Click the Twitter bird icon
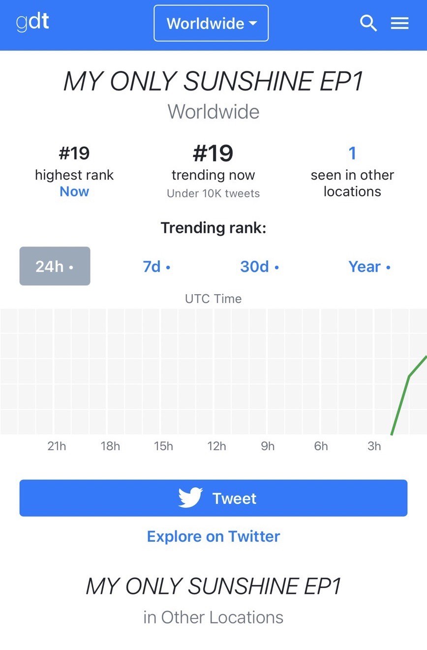The image size is (427, 650). tap(190, 498)
